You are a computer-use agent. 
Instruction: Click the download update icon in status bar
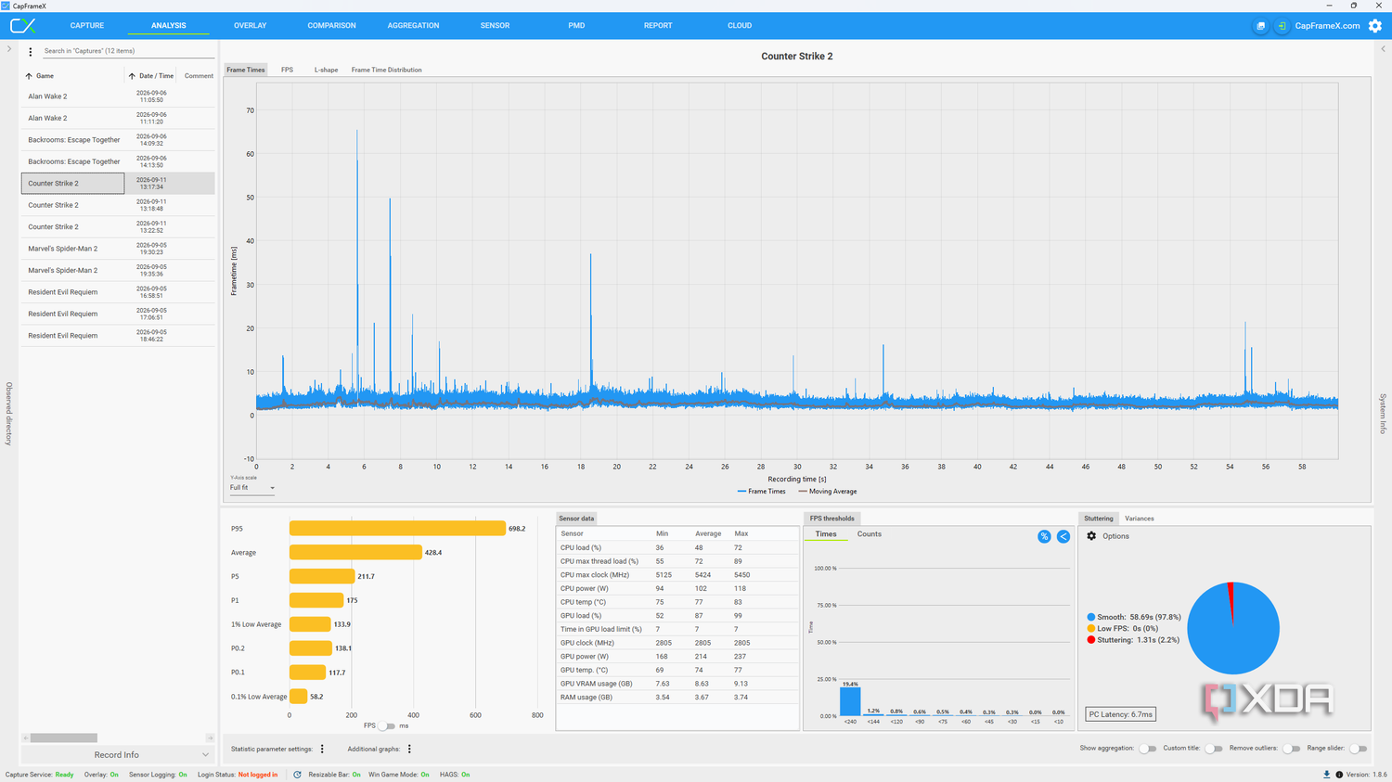(x=1326, y=775)
